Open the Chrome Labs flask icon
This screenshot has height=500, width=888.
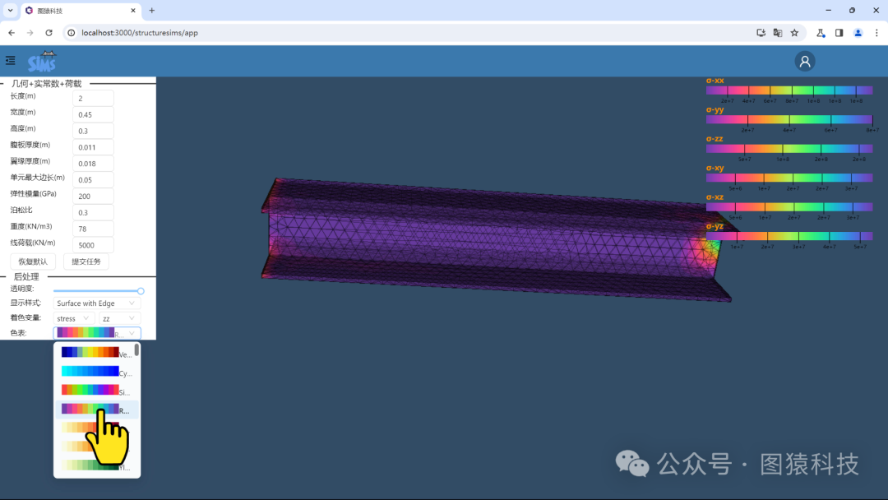pyautogui.click(x=820, y=33)
